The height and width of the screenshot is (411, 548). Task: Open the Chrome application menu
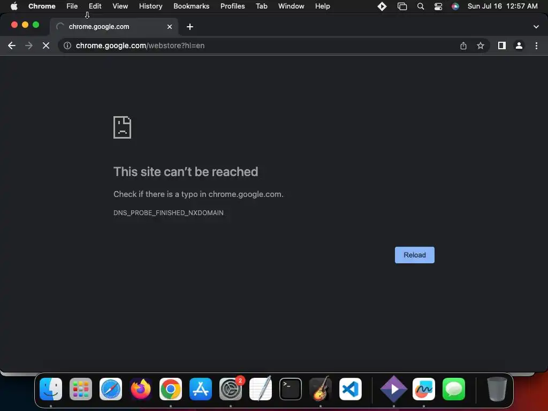[x=42, y=6]
